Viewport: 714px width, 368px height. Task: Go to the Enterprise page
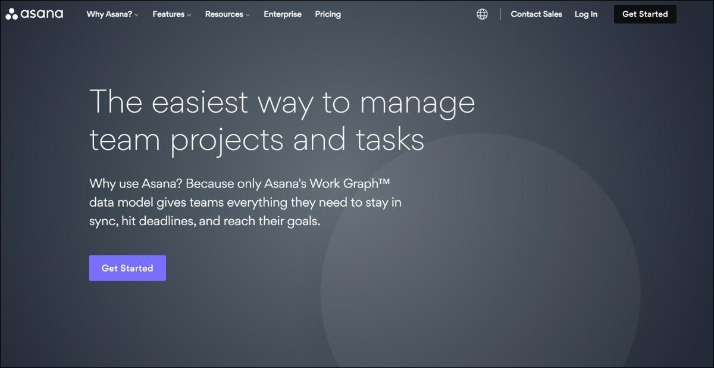283,14
